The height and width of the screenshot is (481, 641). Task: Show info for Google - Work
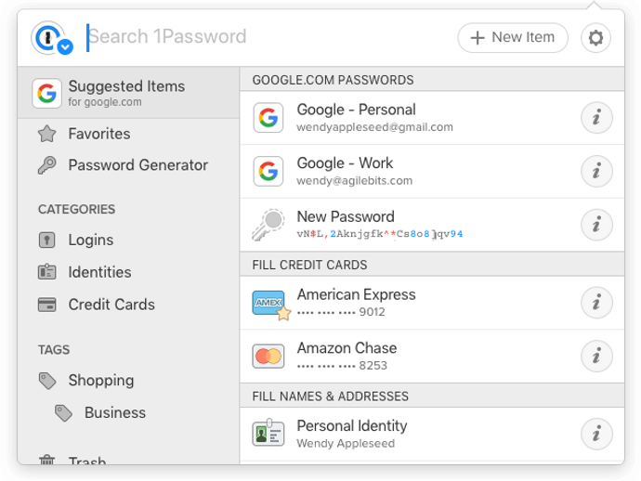pyautogui.click(x=595, y=171)
